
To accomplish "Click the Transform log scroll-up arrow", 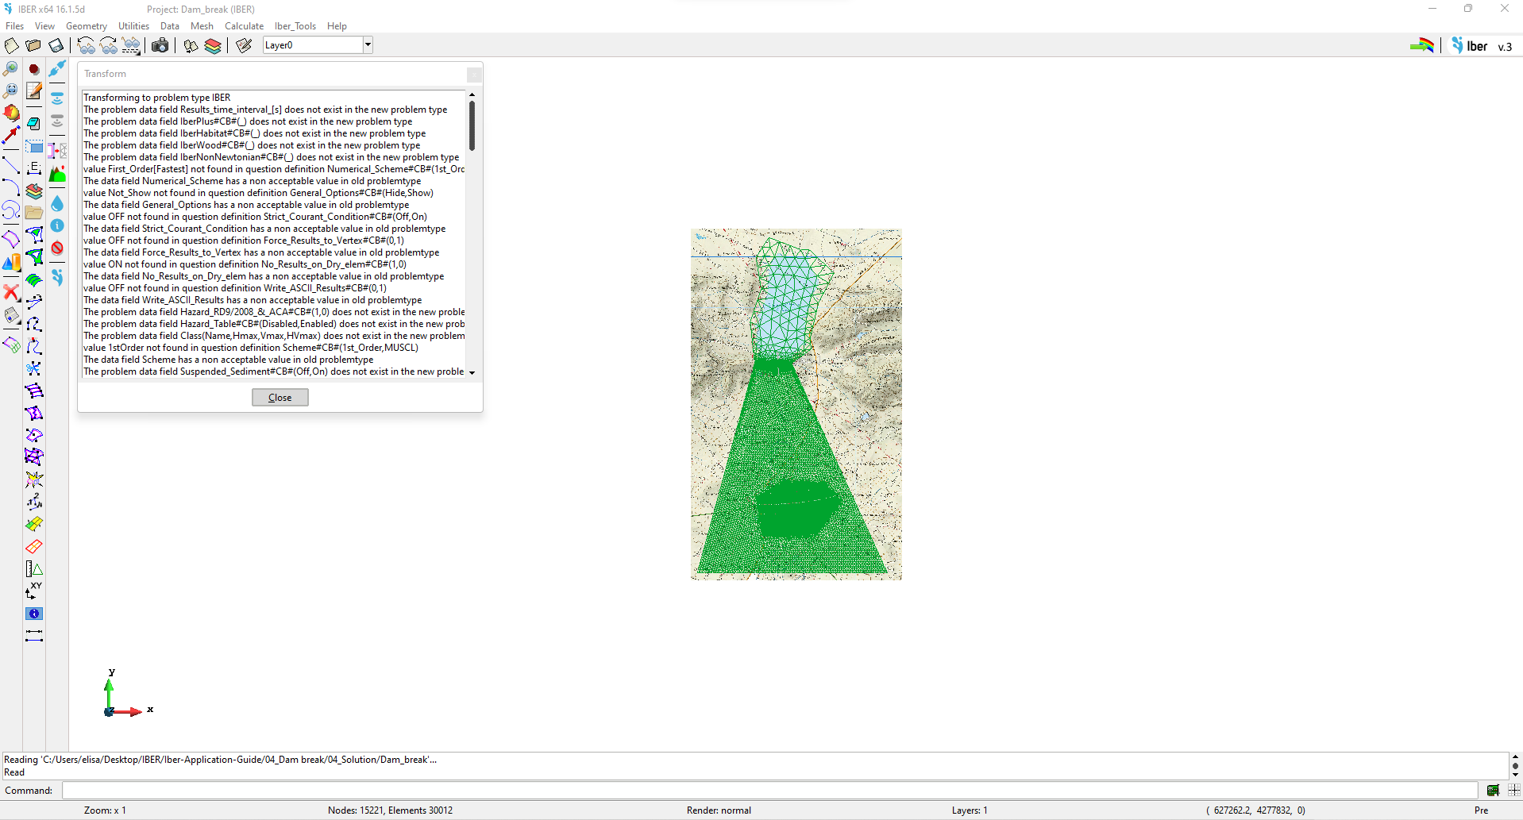I will coord(472,95).
